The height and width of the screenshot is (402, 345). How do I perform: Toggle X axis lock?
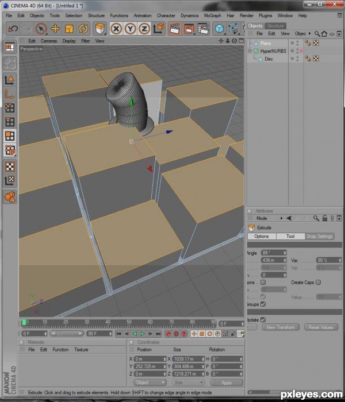(x=116, y=29)
